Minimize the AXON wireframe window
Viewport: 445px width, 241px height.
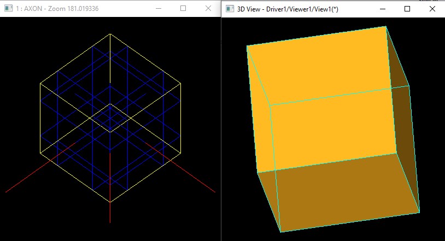coord(158,9)
